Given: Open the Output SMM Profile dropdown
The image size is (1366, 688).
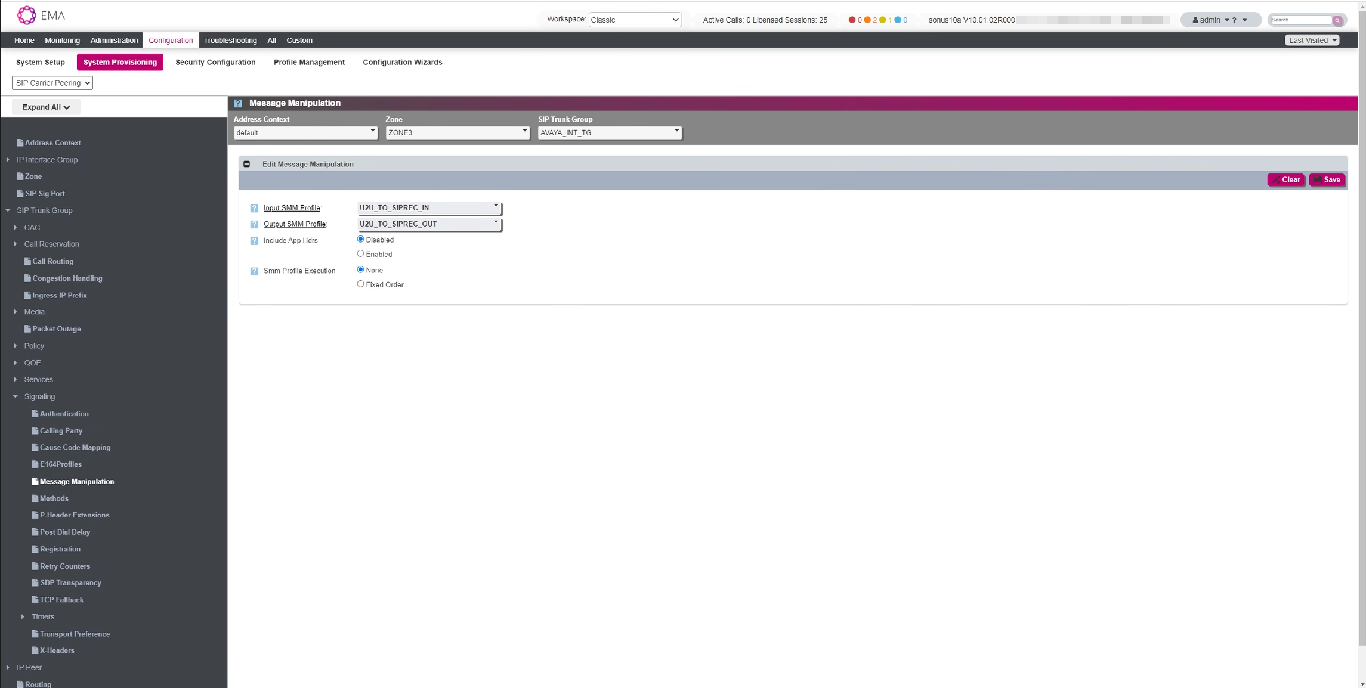Looking at the screenshot, I should pyautogui.click(x=429, y=224).
